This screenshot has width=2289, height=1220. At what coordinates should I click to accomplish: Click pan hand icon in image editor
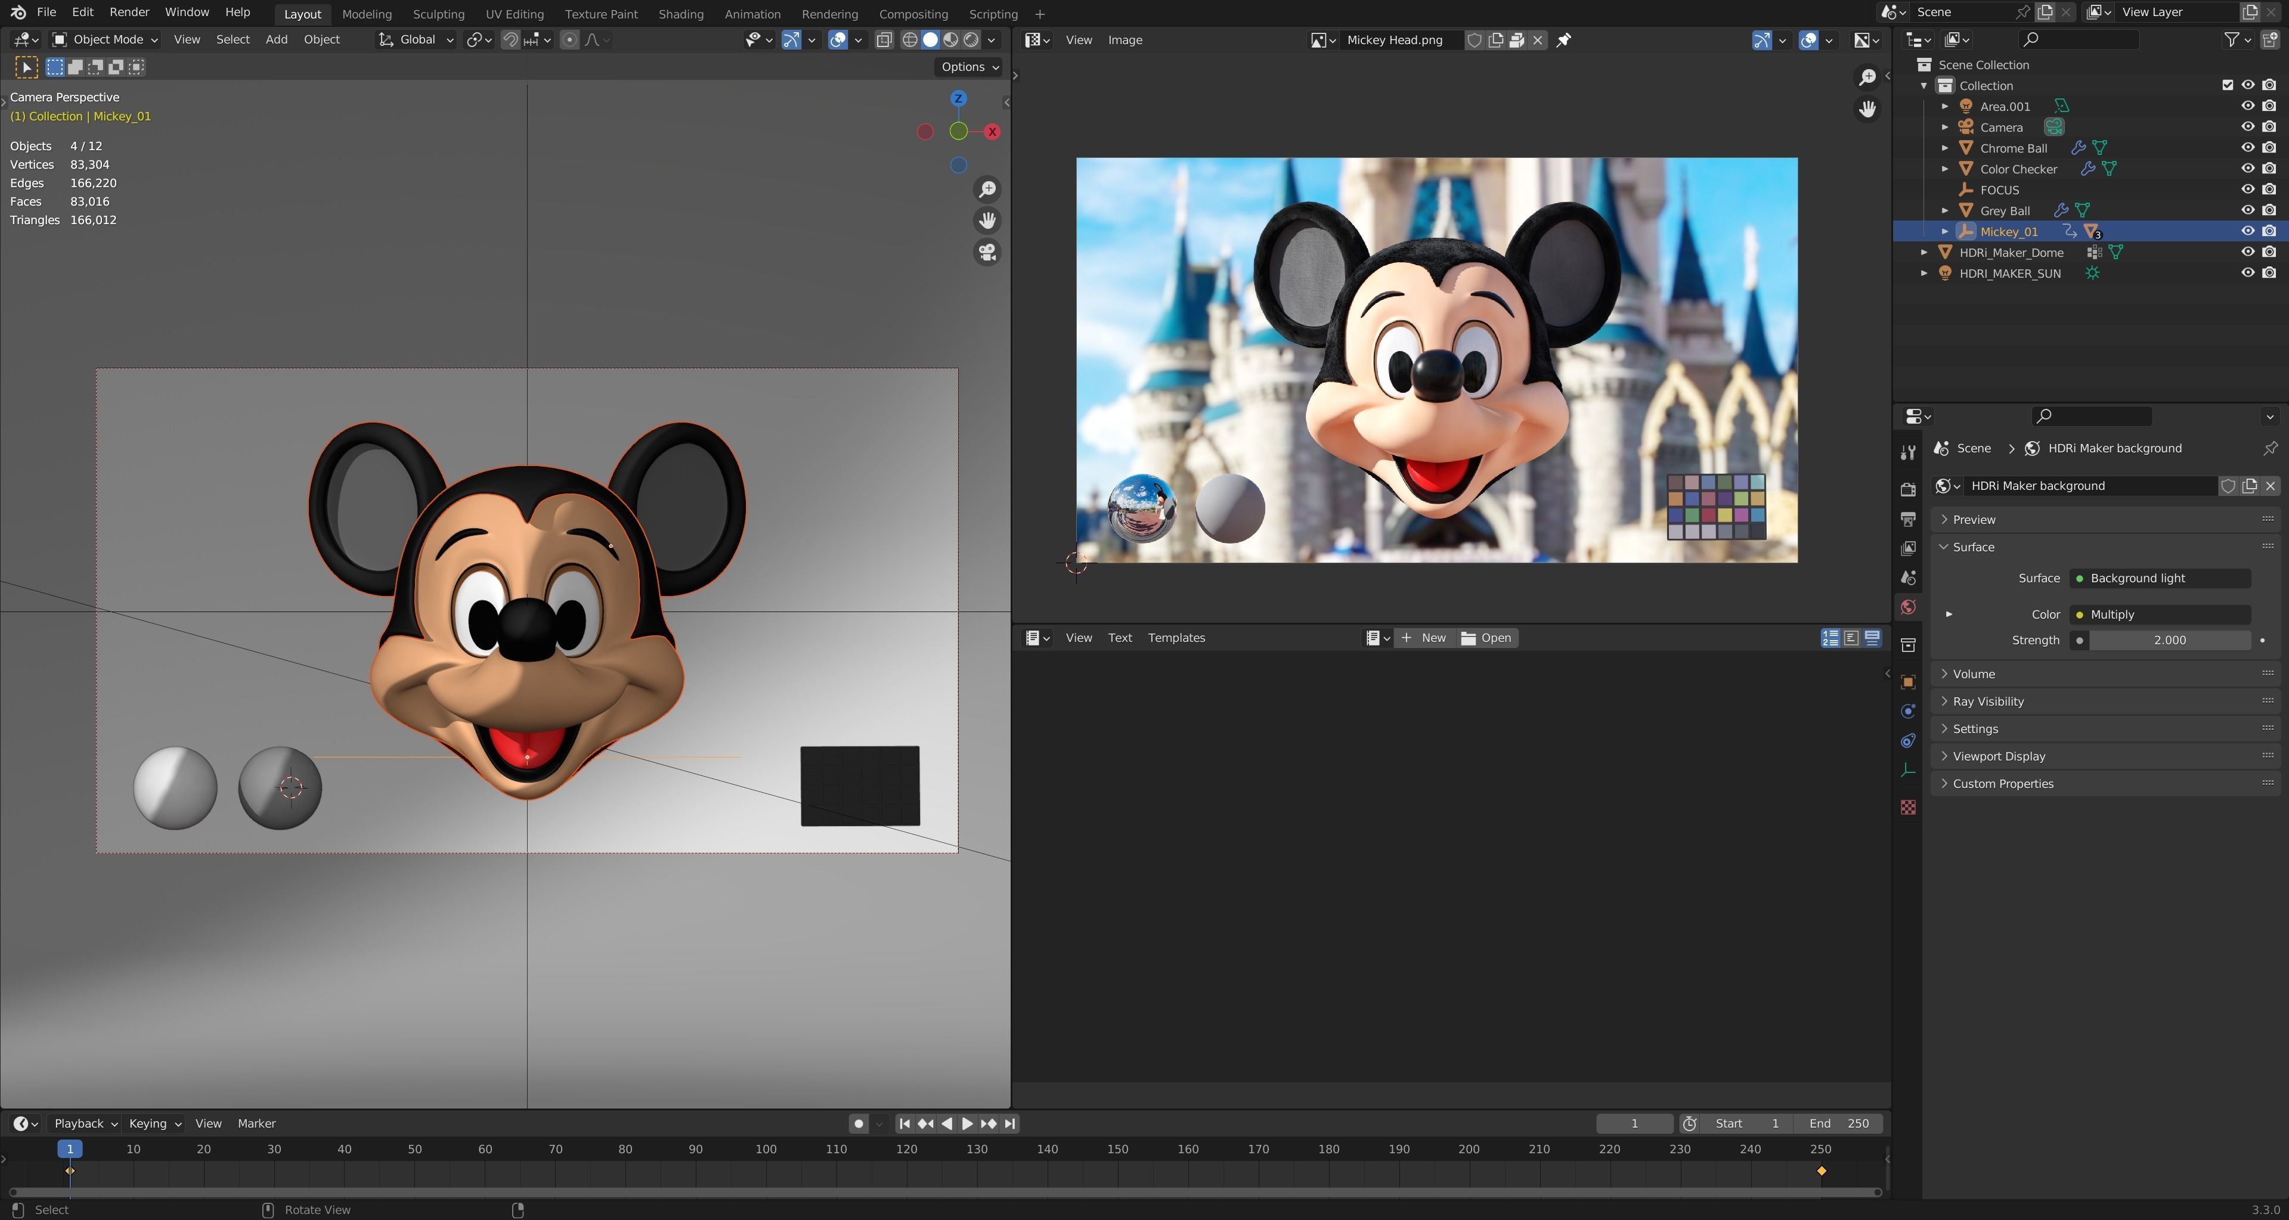(x=1867, y=108)
